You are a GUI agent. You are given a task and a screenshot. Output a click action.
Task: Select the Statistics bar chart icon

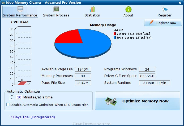point(92,9)
